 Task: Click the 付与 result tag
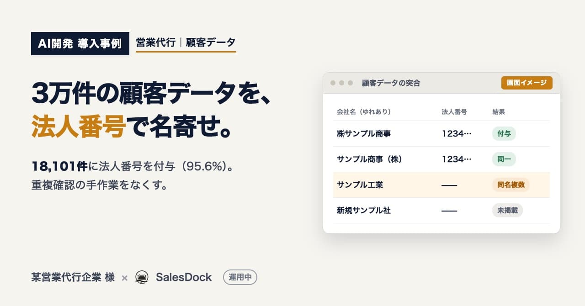tap(504, 134)
